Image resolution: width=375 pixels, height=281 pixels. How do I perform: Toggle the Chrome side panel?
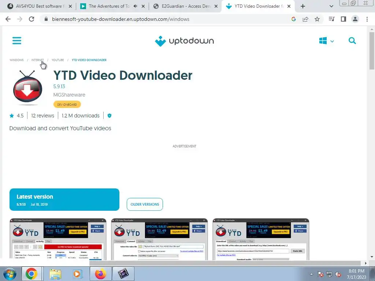(x=344, y=19)
